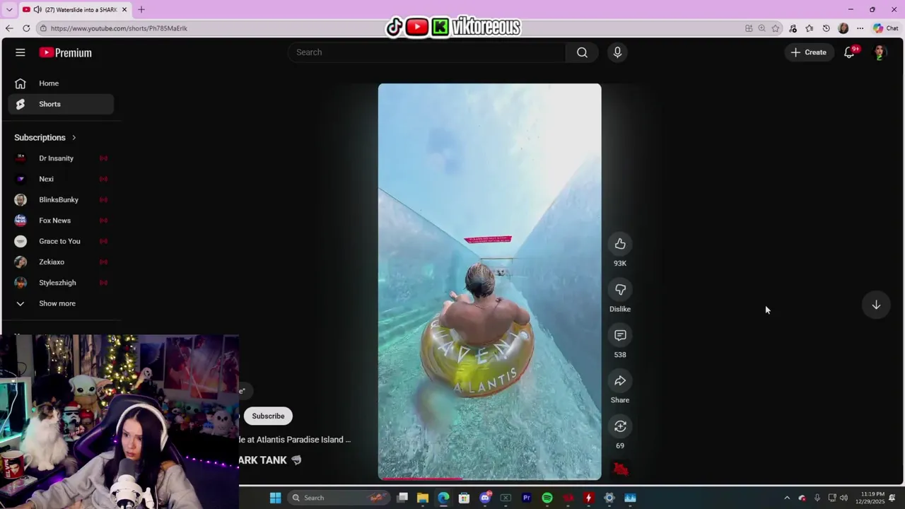Open Spotify from the taskbar
Screen dimensions: 905x509
click(547, 498)
